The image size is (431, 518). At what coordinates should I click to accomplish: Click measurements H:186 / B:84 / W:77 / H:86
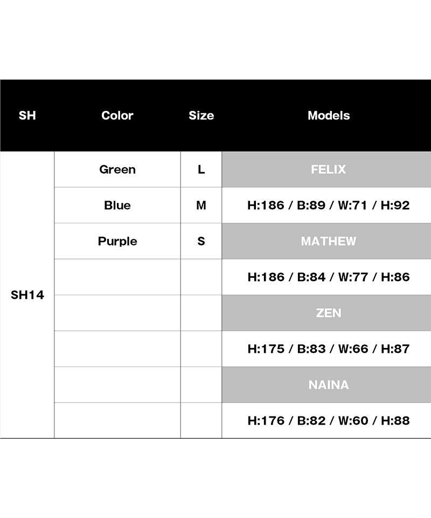coord(328,277)
